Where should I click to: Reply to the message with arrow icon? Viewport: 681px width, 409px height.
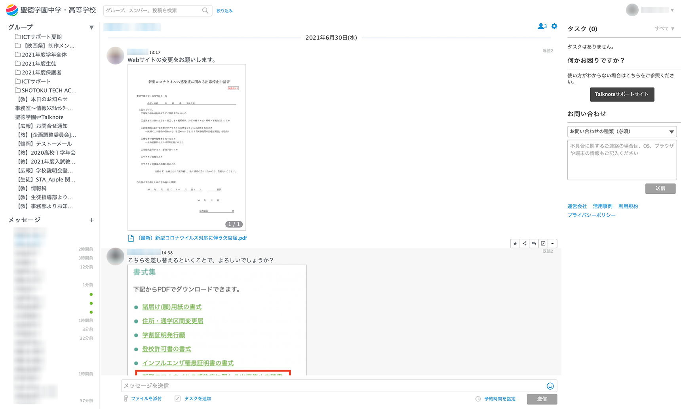click(x=534, y=243)
